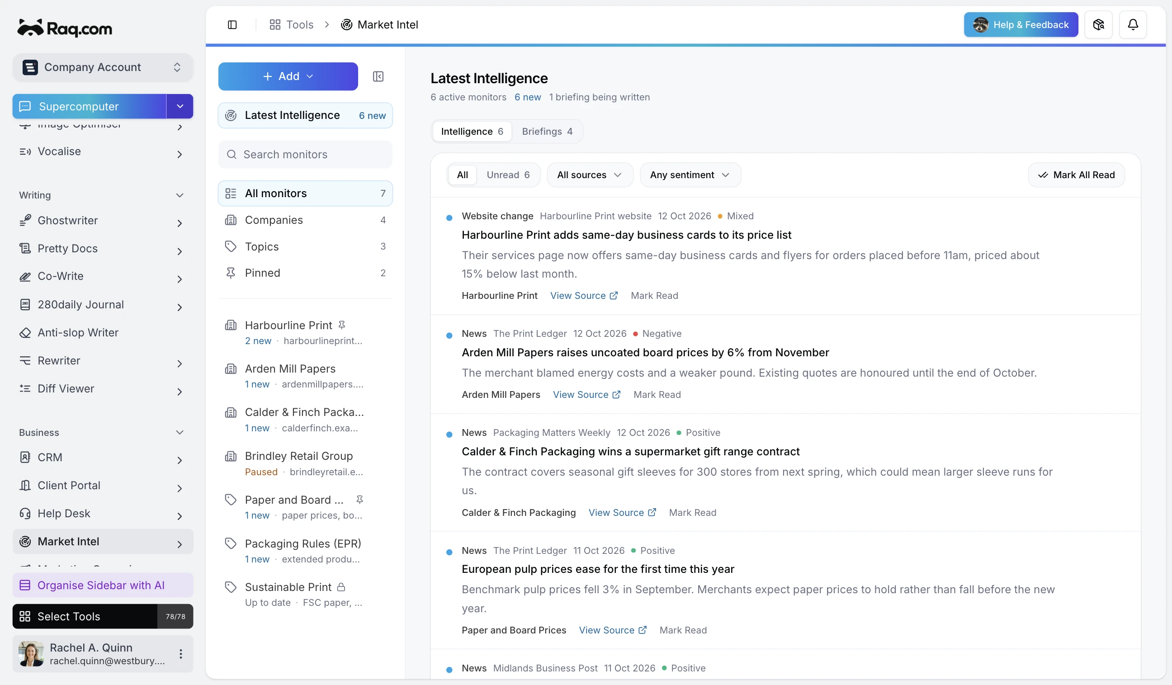
Task: Click '6 new' link under Latest Intelligence heading
Action: click(x=527, y=97)
